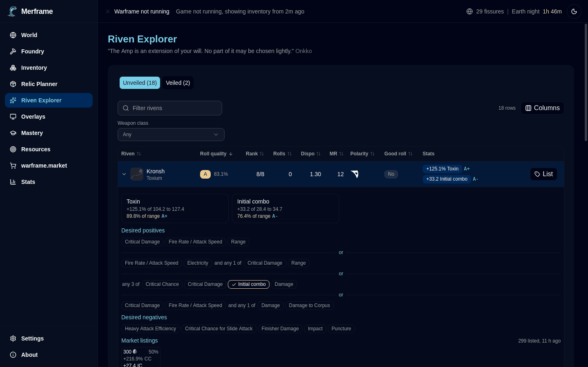588x367 pixels.
Task: Click the Toxin stat detail card
Action: (x=175, y=208)
